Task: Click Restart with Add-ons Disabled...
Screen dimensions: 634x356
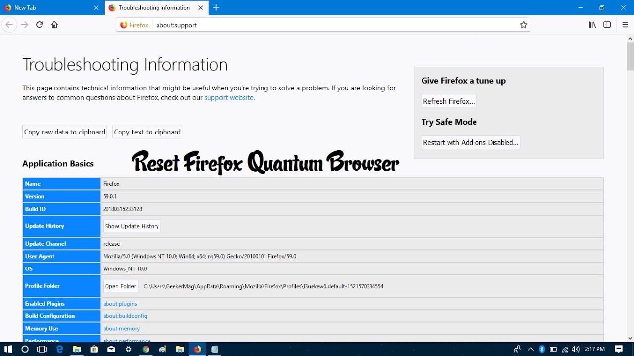Action: (x=471, y=142)
